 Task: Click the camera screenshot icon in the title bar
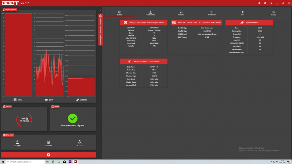tap(265, 3)
